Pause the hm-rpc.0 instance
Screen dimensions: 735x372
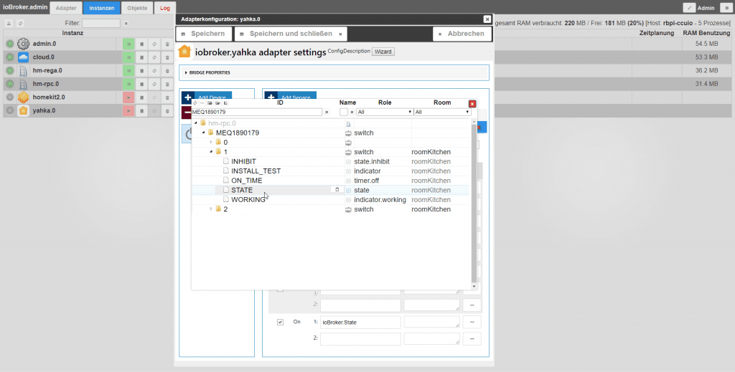[x=128, y=85]
